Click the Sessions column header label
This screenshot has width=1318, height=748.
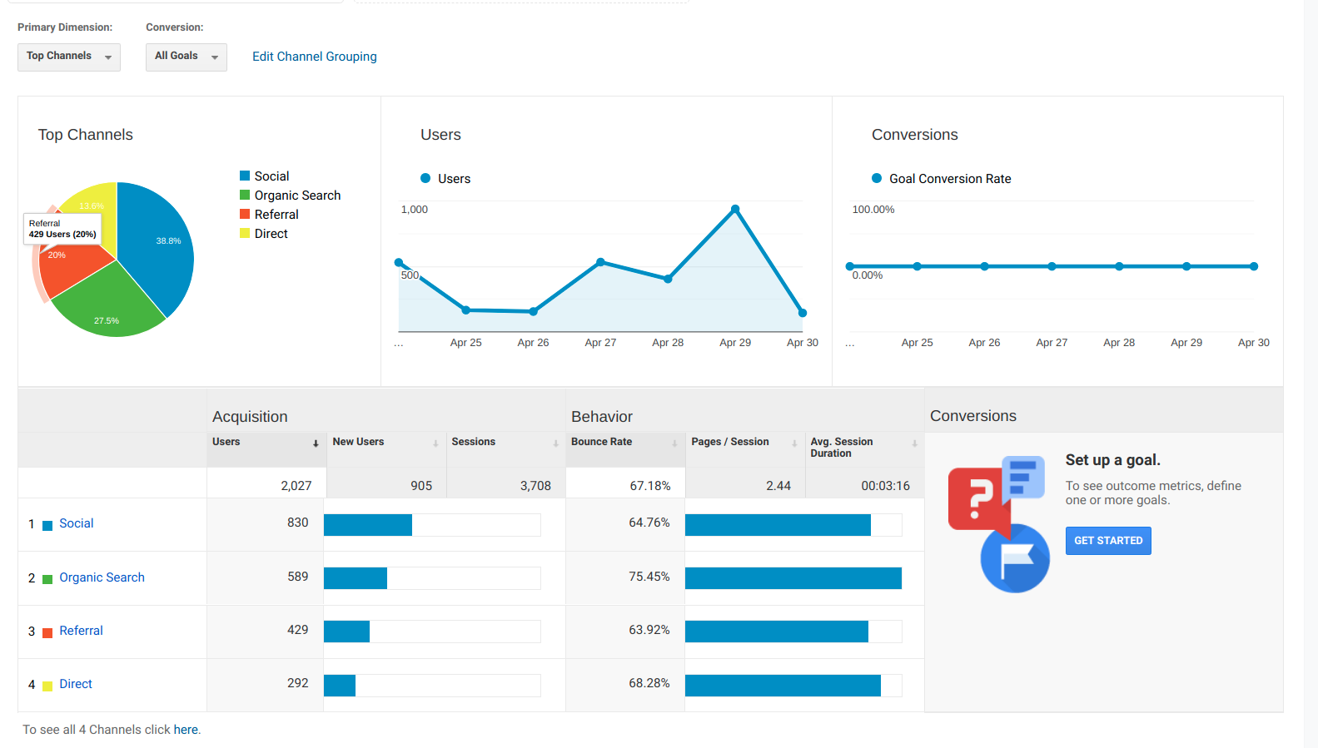coord(474,442)
